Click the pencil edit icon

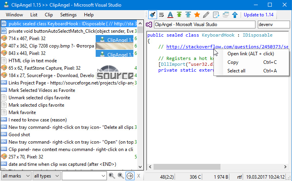click(206, 15)
